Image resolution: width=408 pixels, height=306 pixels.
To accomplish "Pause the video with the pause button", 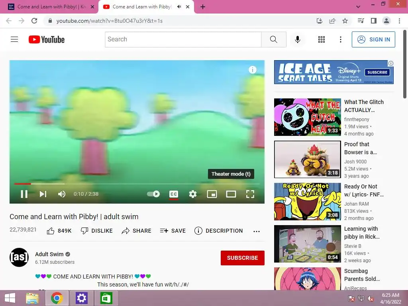I will 24,194.
